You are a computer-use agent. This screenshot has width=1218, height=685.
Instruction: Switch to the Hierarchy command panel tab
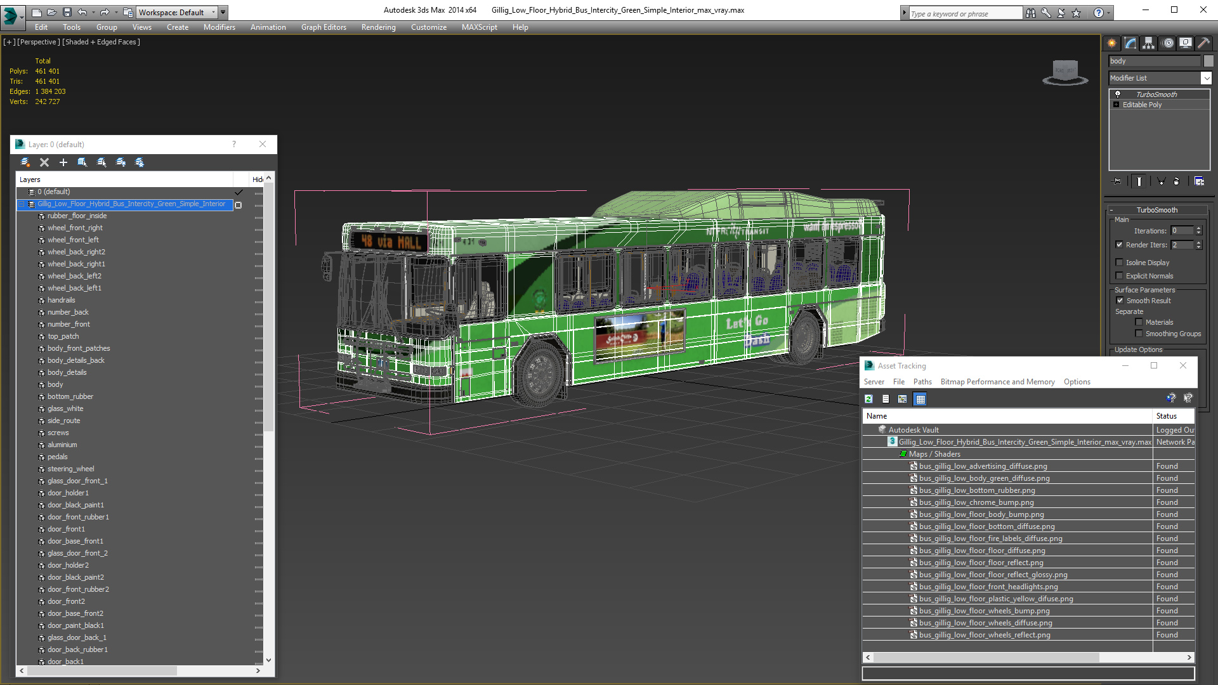[1149, 43]
